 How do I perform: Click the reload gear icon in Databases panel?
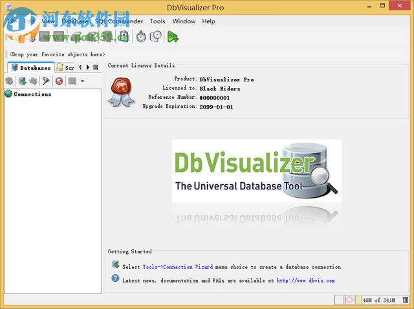[9, 81]
